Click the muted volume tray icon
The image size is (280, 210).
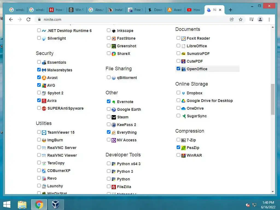click(x=247, y=205)
